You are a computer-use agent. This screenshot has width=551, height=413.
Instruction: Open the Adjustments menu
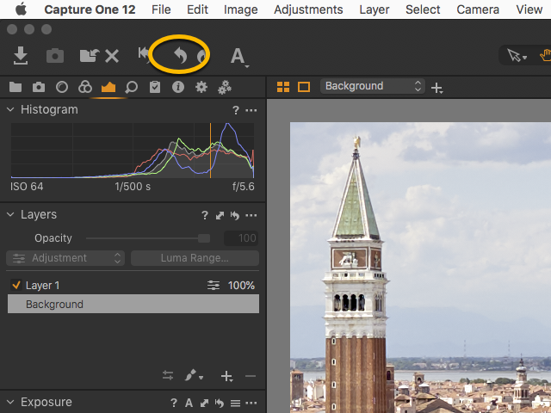click(308, 9)
